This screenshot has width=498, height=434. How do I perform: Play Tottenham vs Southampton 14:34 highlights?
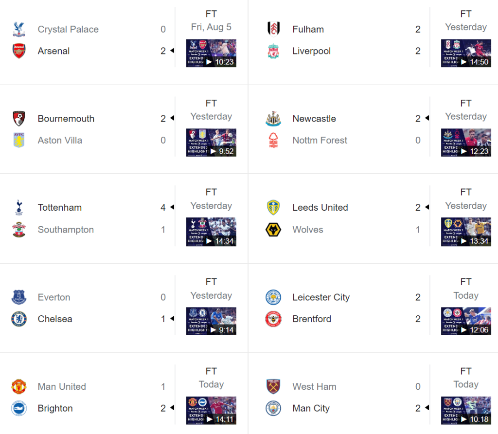pyautogui.click(x=211, y=232)
